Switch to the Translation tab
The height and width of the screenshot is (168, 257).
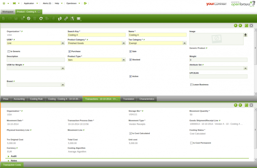point(128,99)
